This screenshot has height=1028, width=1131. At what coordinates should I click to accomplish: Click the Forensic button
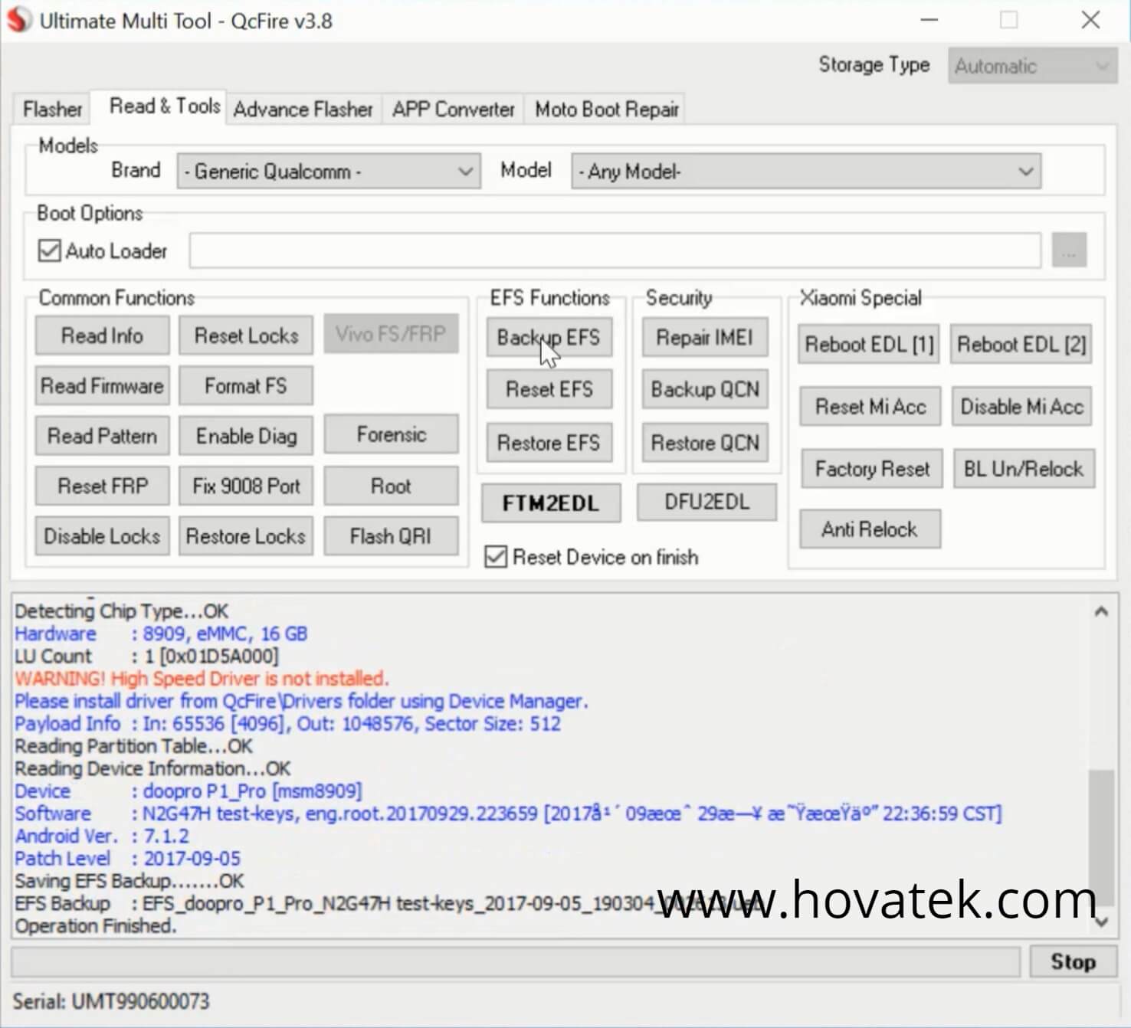coord(391,434)
